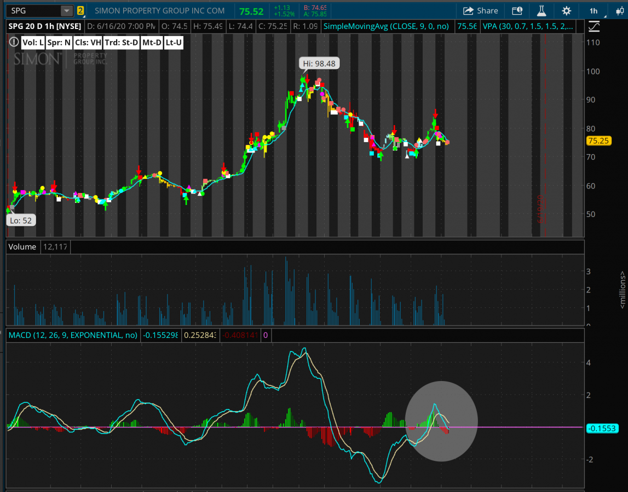Viewport: 628px width, 492px height.
Task: Open the candlestick chart style icon
Action: (620, 11)
